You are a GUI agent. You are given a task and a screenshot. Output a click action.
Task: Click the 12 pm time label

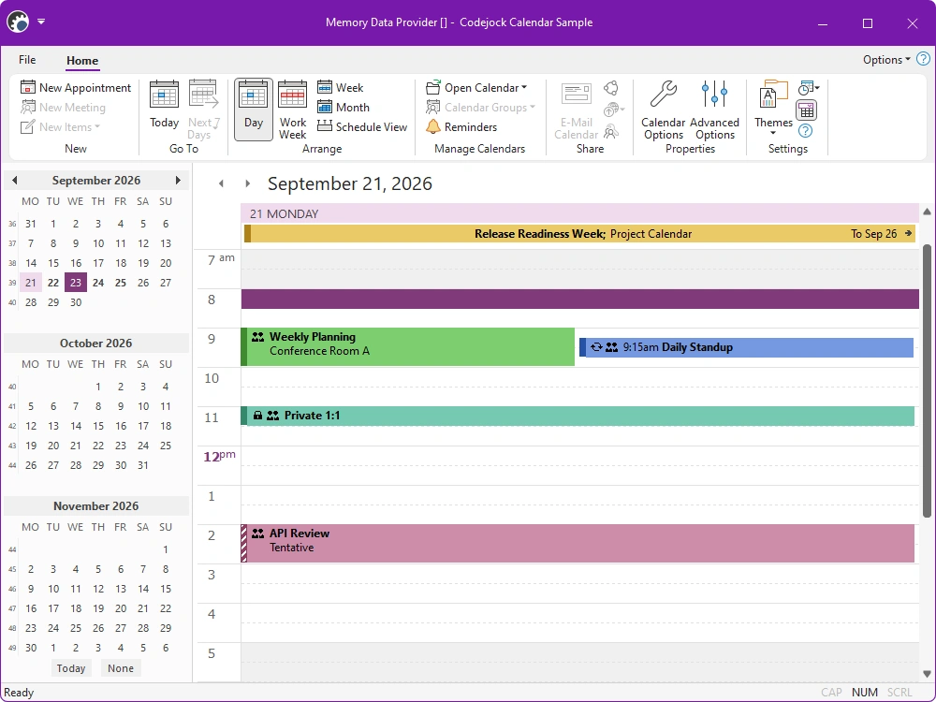coord(219,457)
